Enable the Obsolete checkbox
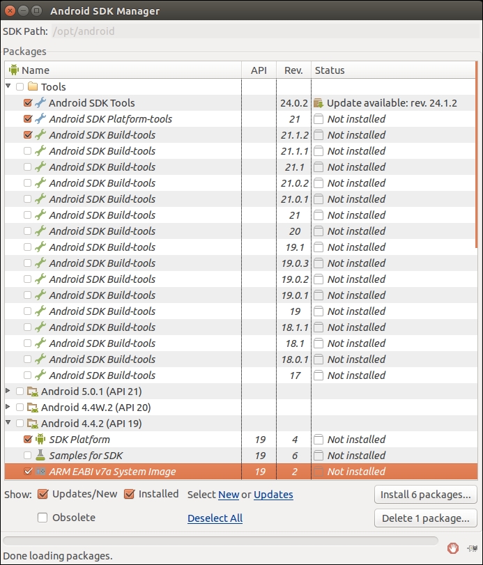483x565 pixels. (43, 518)
